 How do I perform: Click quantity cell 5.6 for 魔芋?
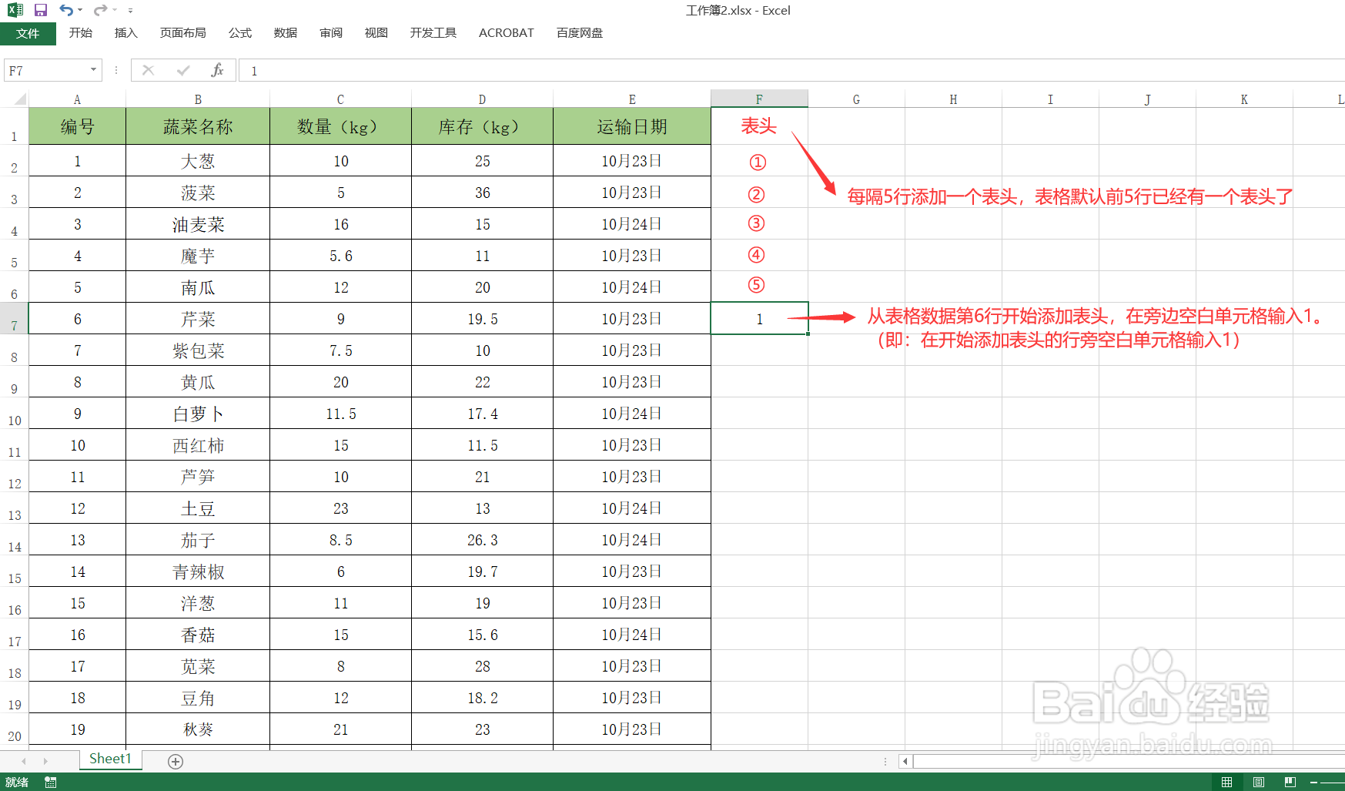pos(340,256)
